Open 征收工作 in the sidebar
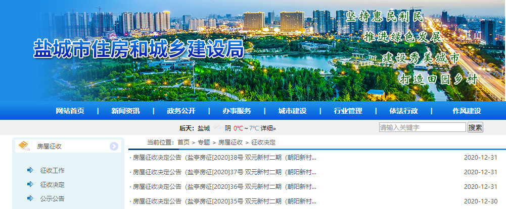 pos(52,170)
